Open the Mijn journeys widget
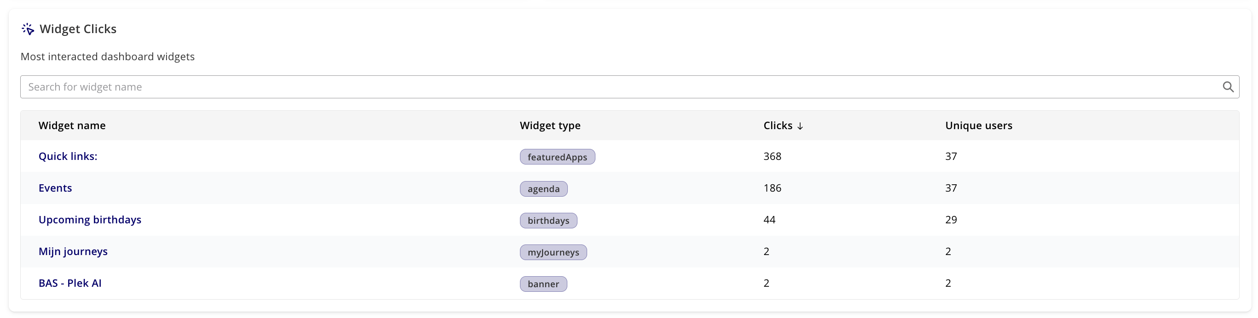This screenshot has height=318, width=1258. [73, 251]
